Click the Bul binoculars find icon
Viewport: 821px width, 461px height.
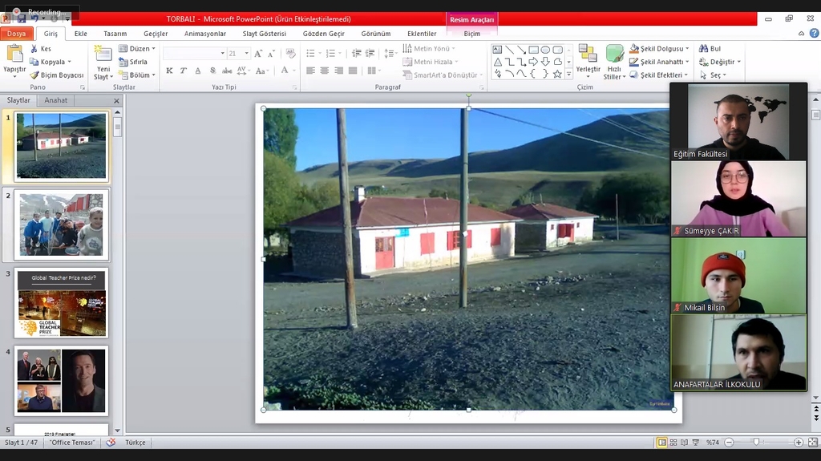704,48
